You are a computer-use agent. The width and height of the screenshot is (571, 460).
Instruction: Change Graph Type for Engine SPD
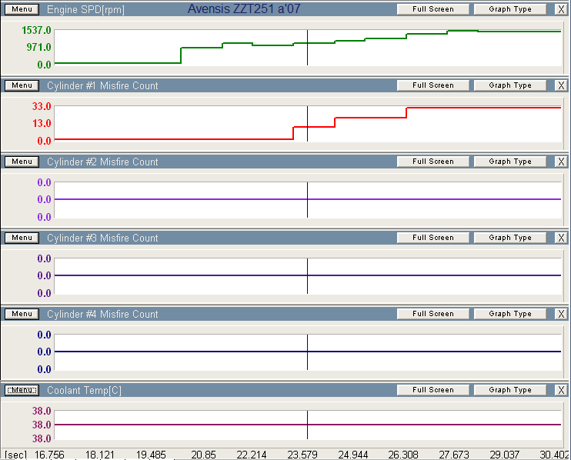tap(509, 9)
